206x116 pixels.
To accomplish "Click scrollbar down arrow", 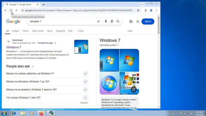I will point(159,107).
